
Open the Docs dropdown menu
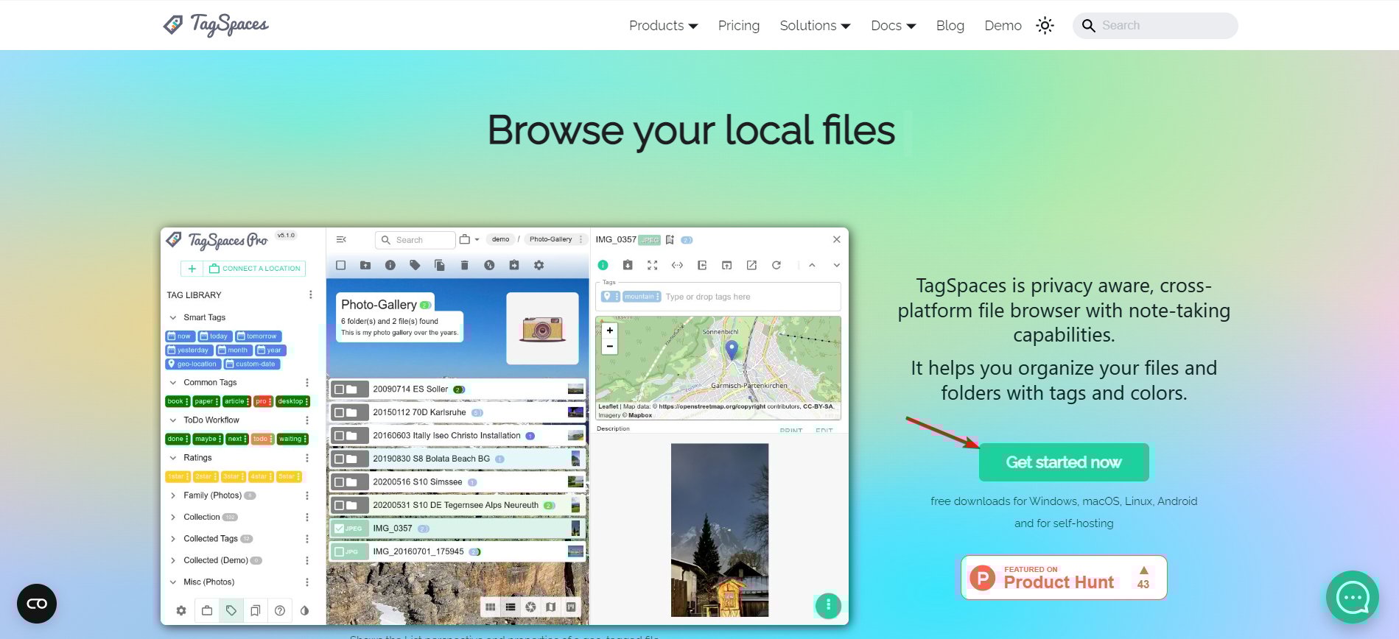(x=893, y=26)
